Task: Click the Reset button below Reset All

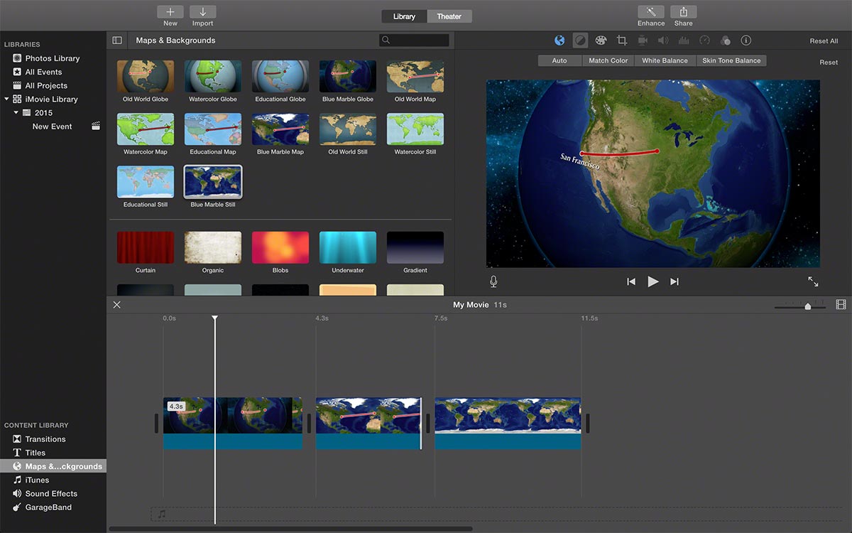Action: pos(829,63)
